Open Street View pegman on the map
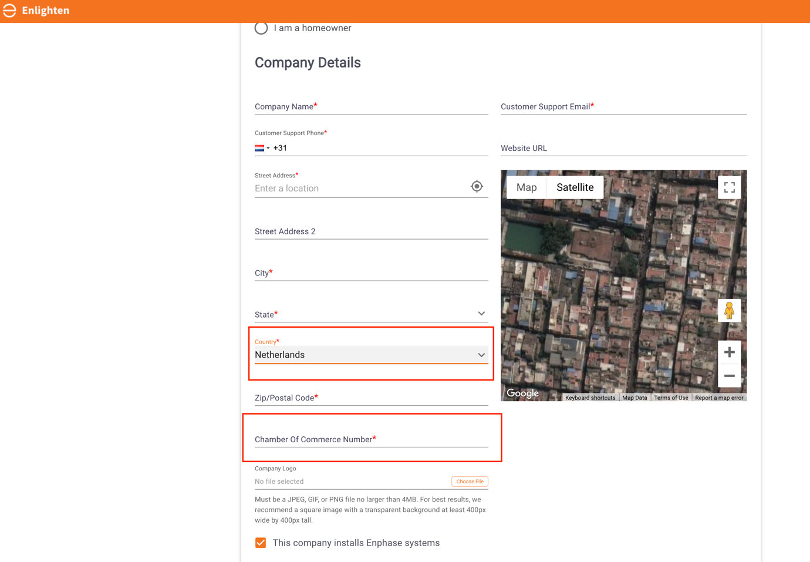Viewport: 810px width, 562px height. click(729, 310)
